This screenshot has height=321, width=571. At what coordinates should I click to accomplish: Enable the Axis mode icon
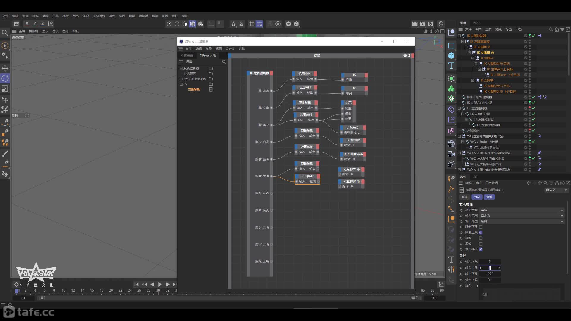[211, 24]
